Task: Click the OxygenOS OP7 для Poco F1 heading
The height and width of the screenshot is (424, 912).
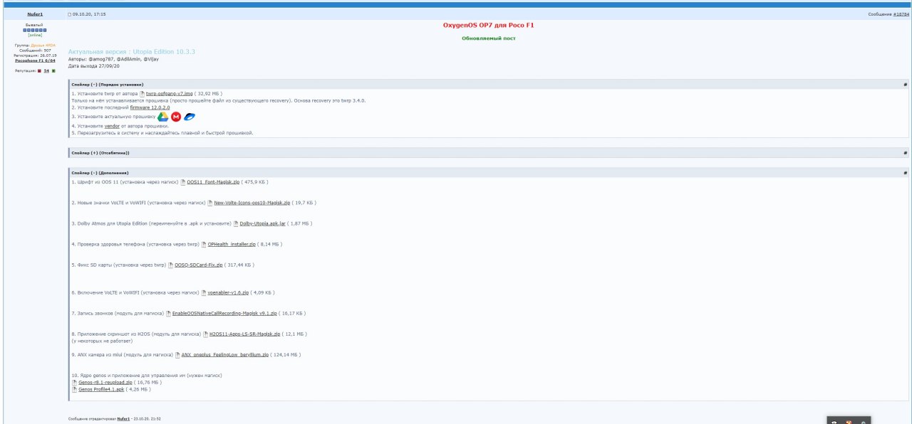Action: 489,25
